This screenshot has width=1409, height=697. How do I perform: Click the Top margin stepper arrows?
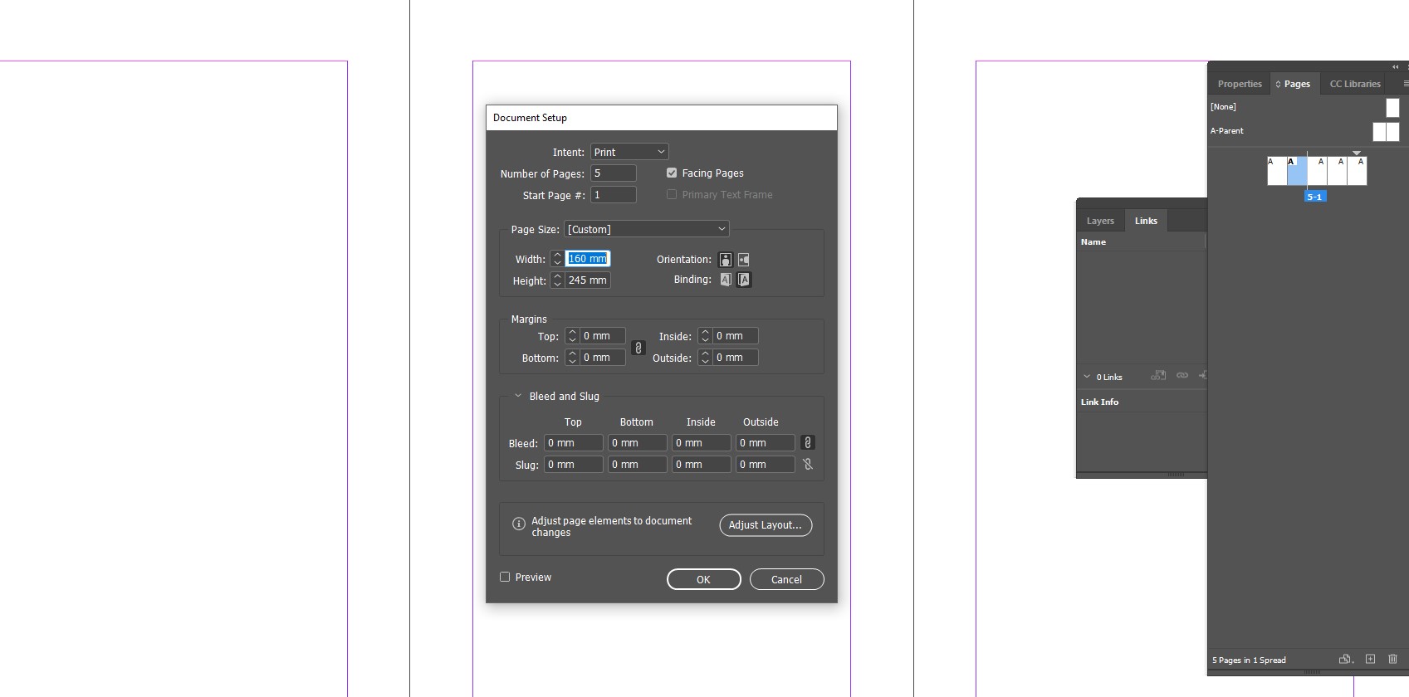coord(572,336)
